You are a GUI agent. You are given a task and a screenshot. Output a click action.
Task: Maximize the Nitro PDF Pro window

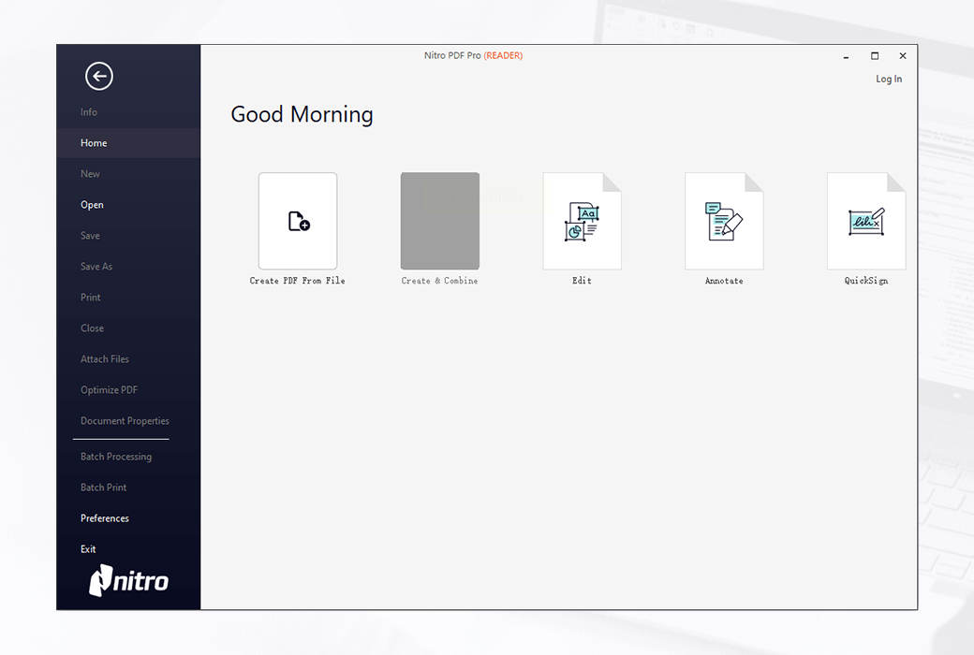pos(875,56)
